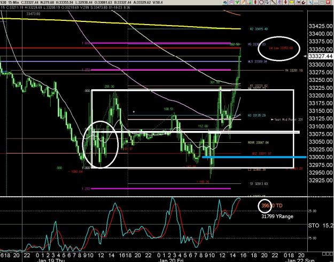Screen dimensions: 334x262
Task: Click the ROVR 33047.84 level label
Action: click(x=258, y=142)
